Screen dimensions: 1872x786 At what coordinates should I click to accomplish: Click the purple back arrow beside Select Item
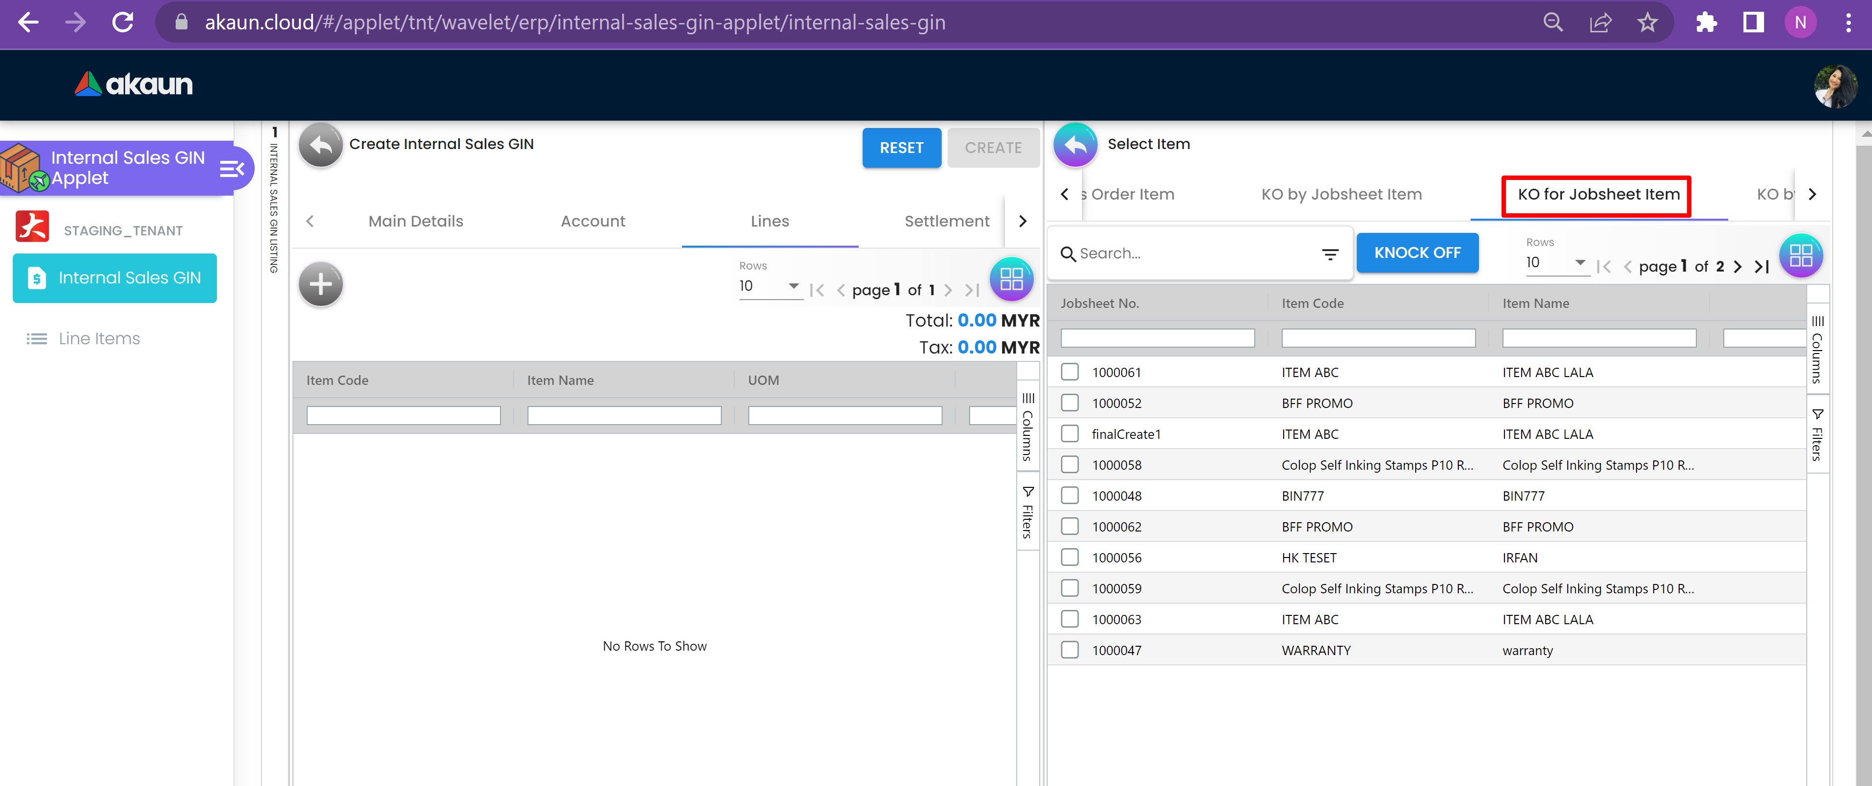[x=1075, y=145]
